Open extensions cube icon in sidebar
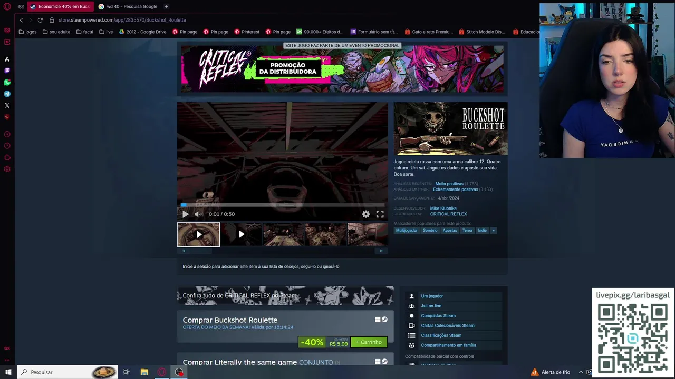675x379 pixels. coord(7,157)
